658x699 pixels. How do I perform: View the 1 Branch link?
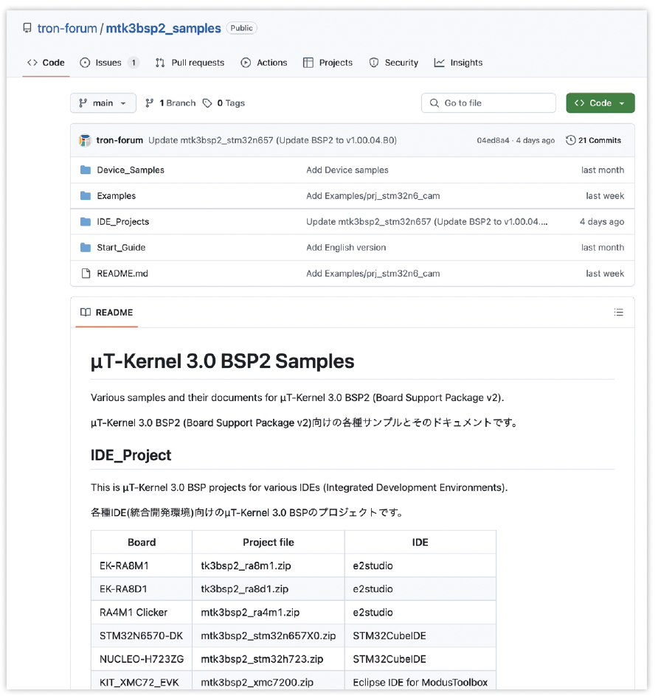171,103
